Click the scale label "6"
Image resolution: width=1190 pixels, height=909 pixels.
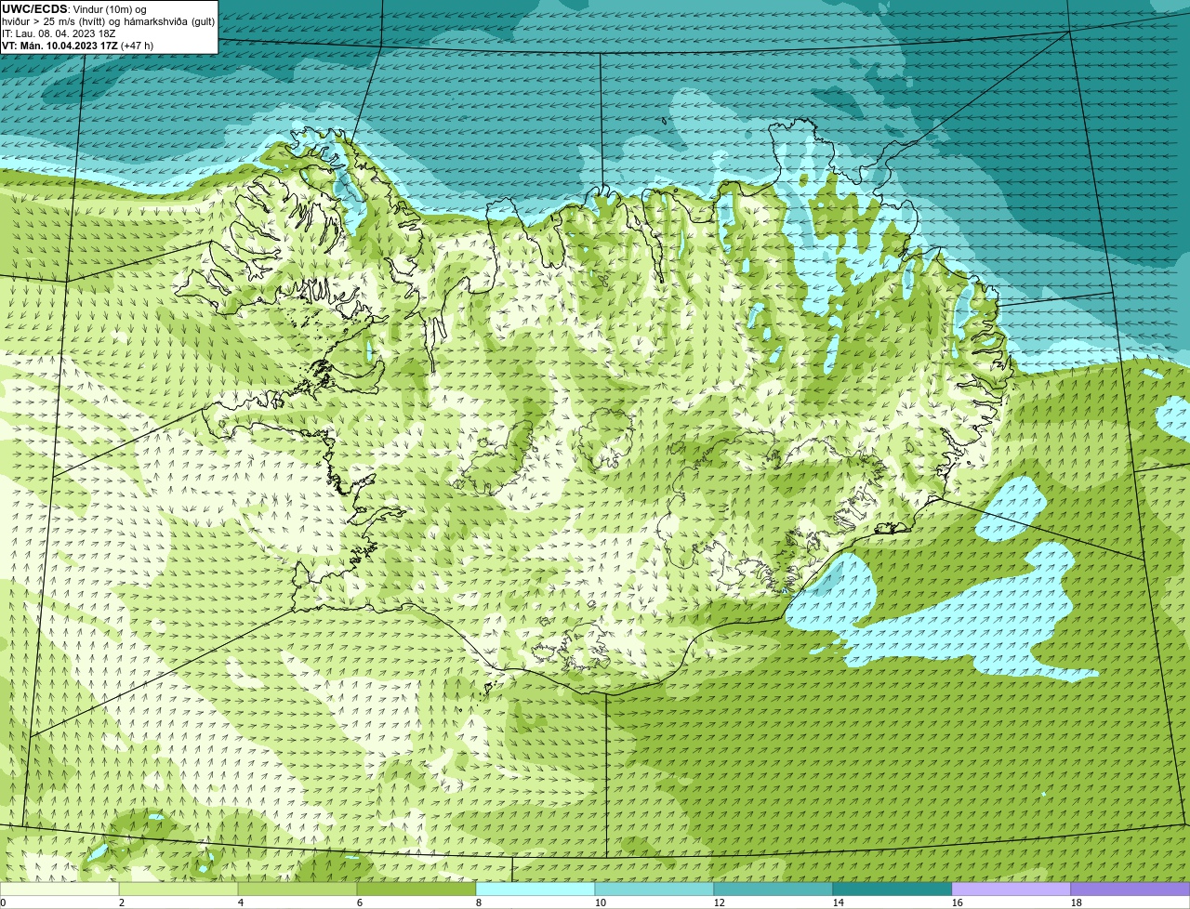360,902
